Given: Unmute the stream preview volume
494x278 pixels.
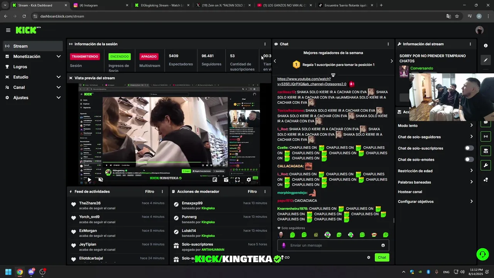Looking at the screenshot, I should click(100, 180).
